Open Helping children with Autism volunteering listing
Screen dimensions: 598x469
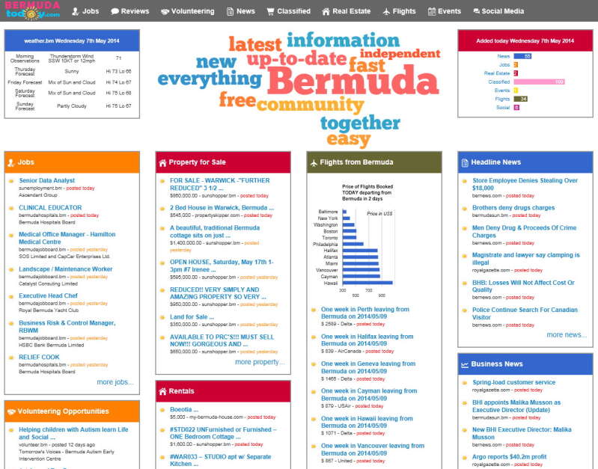pos(73,433)
